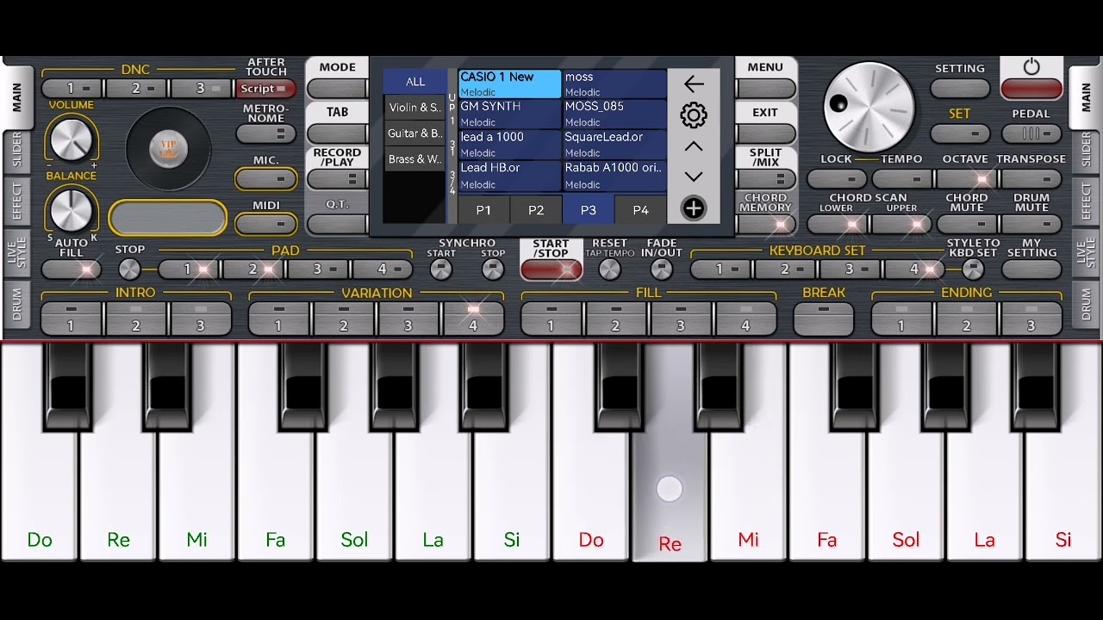
Task: Select the moss voice
Action: (x=614, y=84)
